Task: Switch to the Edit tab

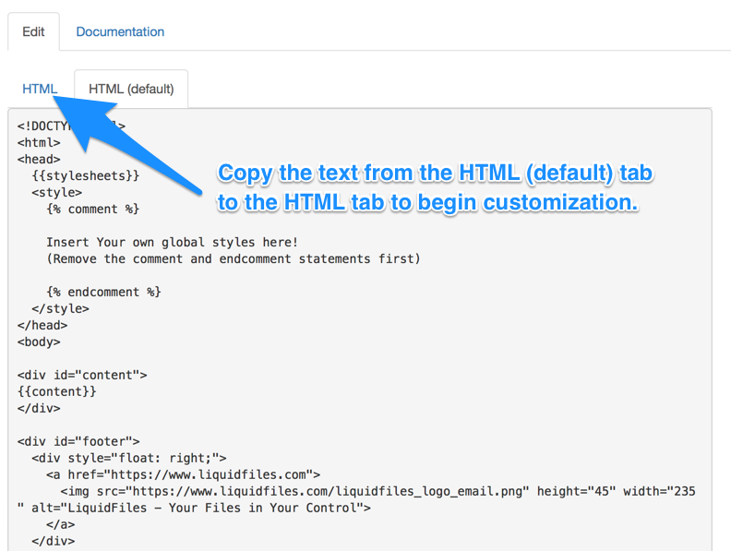Action: click(x=33, y=31)
